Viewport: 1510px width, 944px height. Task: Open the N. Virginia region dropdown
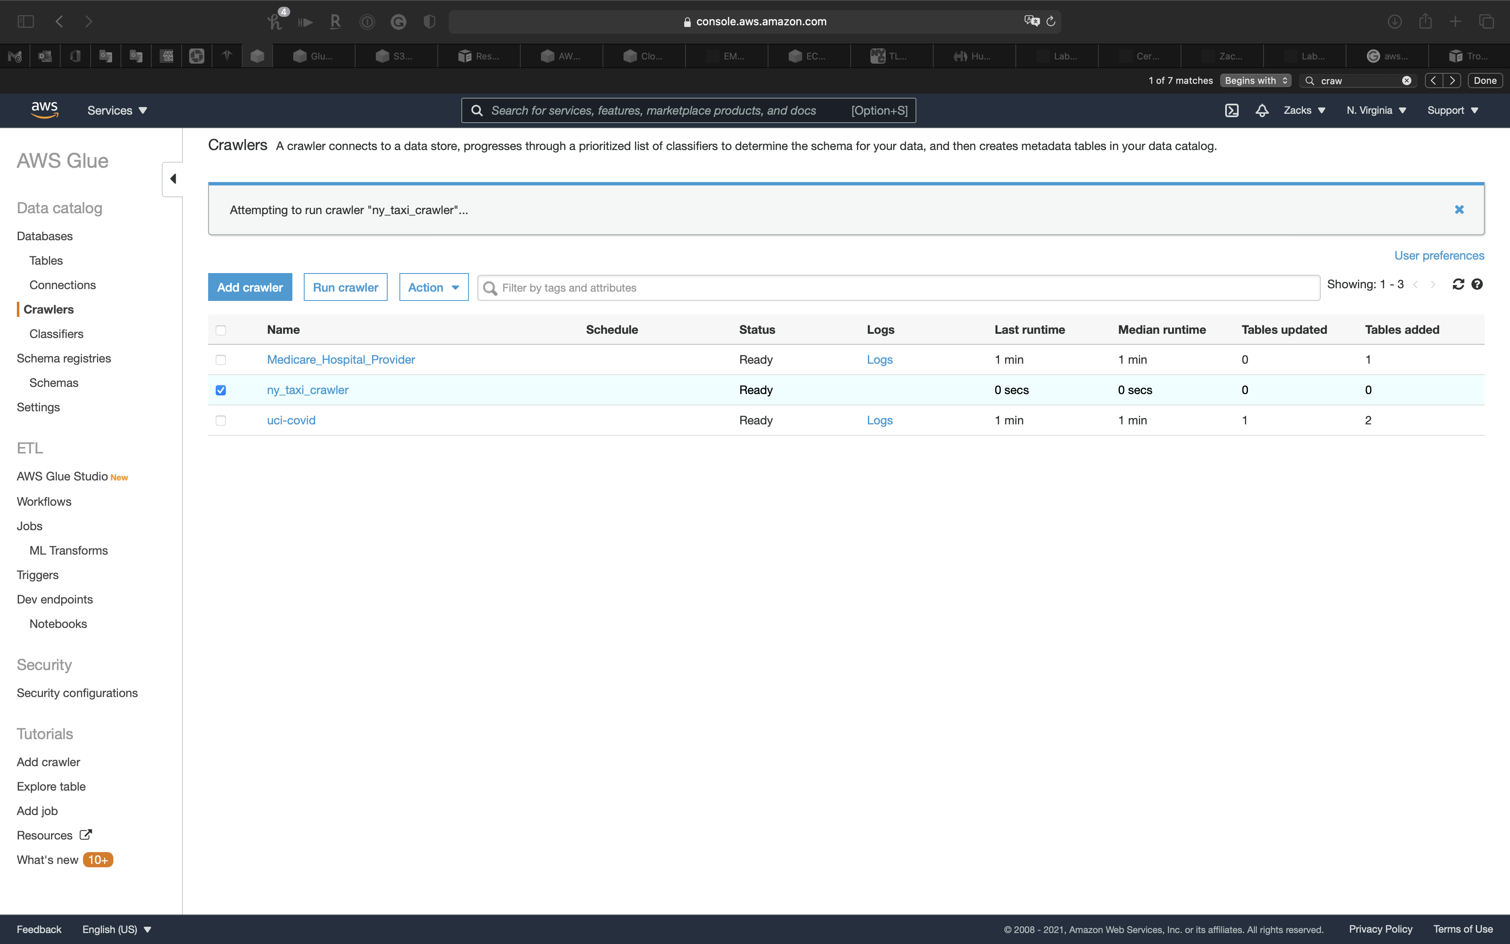[x=1376, y=110]
